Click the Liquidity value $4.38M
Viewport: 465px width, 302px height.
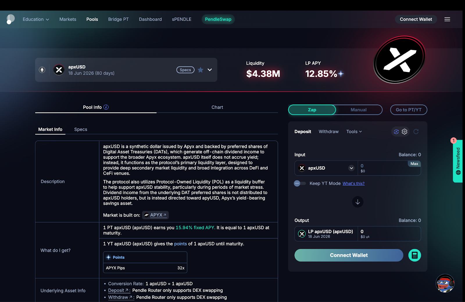click(x=263, y=74)
